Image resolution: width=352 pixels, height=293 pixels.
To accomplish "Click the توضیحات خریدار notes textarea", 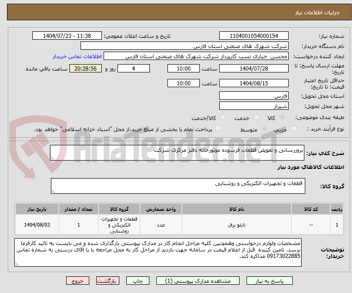I will point(158,252).
